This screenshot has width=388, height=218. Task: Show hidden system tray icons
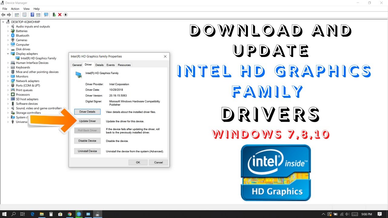coord(324,214)
